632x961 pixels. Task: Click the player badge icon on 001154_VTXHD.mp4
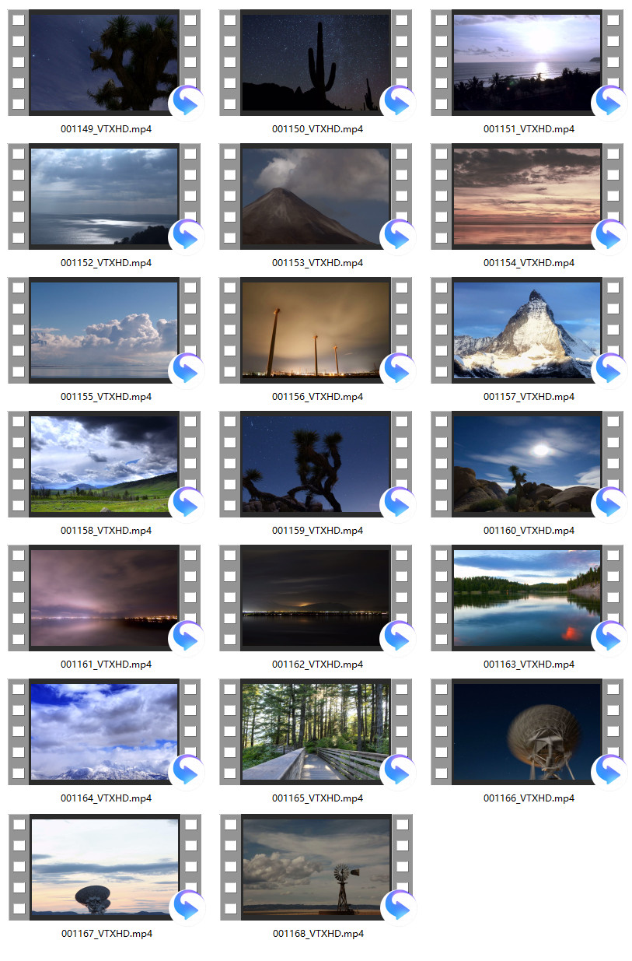609,236
